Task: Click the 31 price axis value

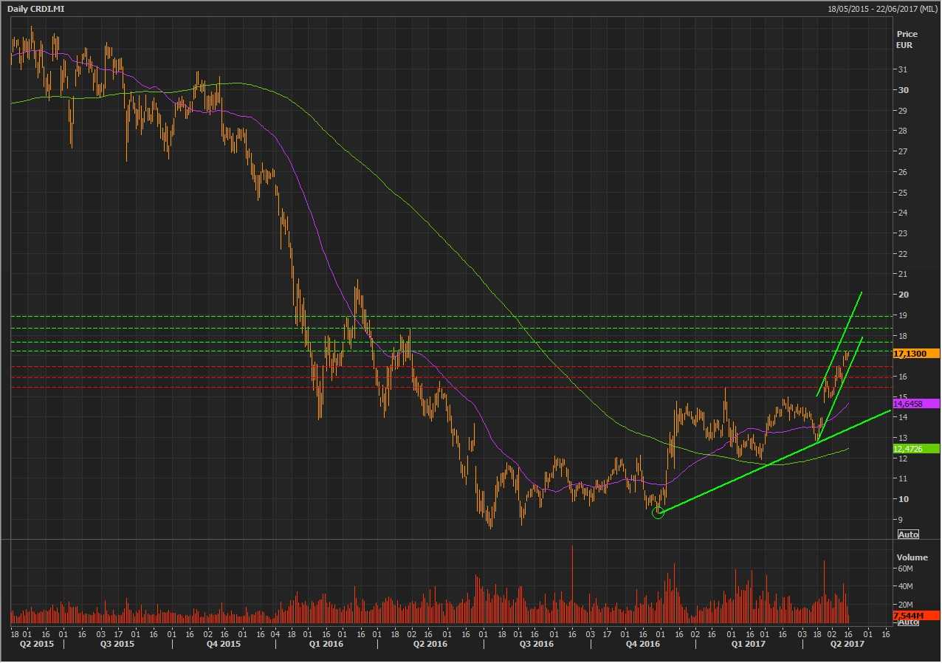Action: click(x=903, y=69)
